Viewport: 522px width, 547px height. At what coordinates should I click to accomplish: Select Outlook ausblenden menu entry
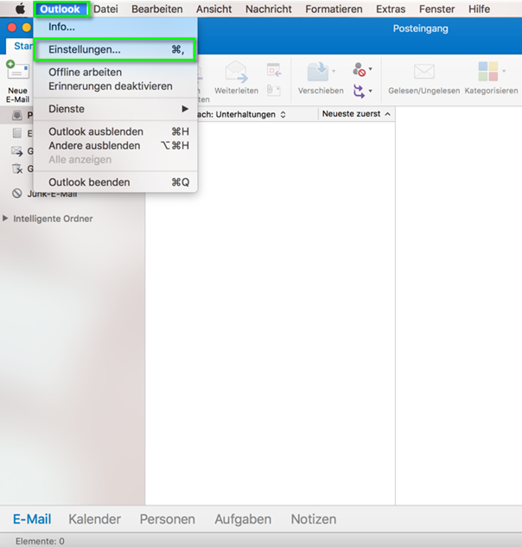116,131
